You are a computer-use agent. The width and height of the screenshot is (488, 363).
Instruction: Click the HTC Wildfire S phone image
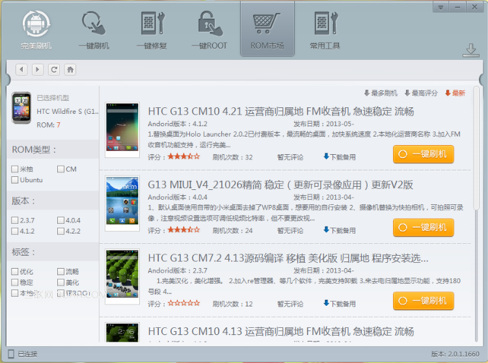point(21,107)
